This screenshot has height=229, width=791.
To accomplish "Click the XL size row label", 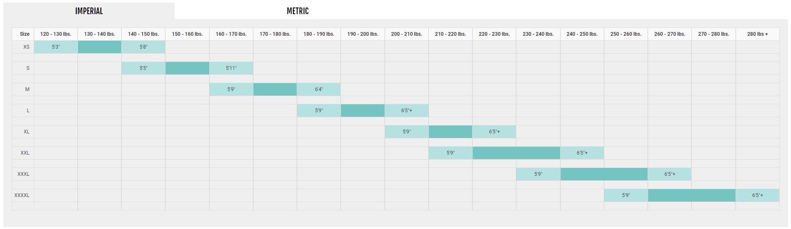I will tap(26, 132).
